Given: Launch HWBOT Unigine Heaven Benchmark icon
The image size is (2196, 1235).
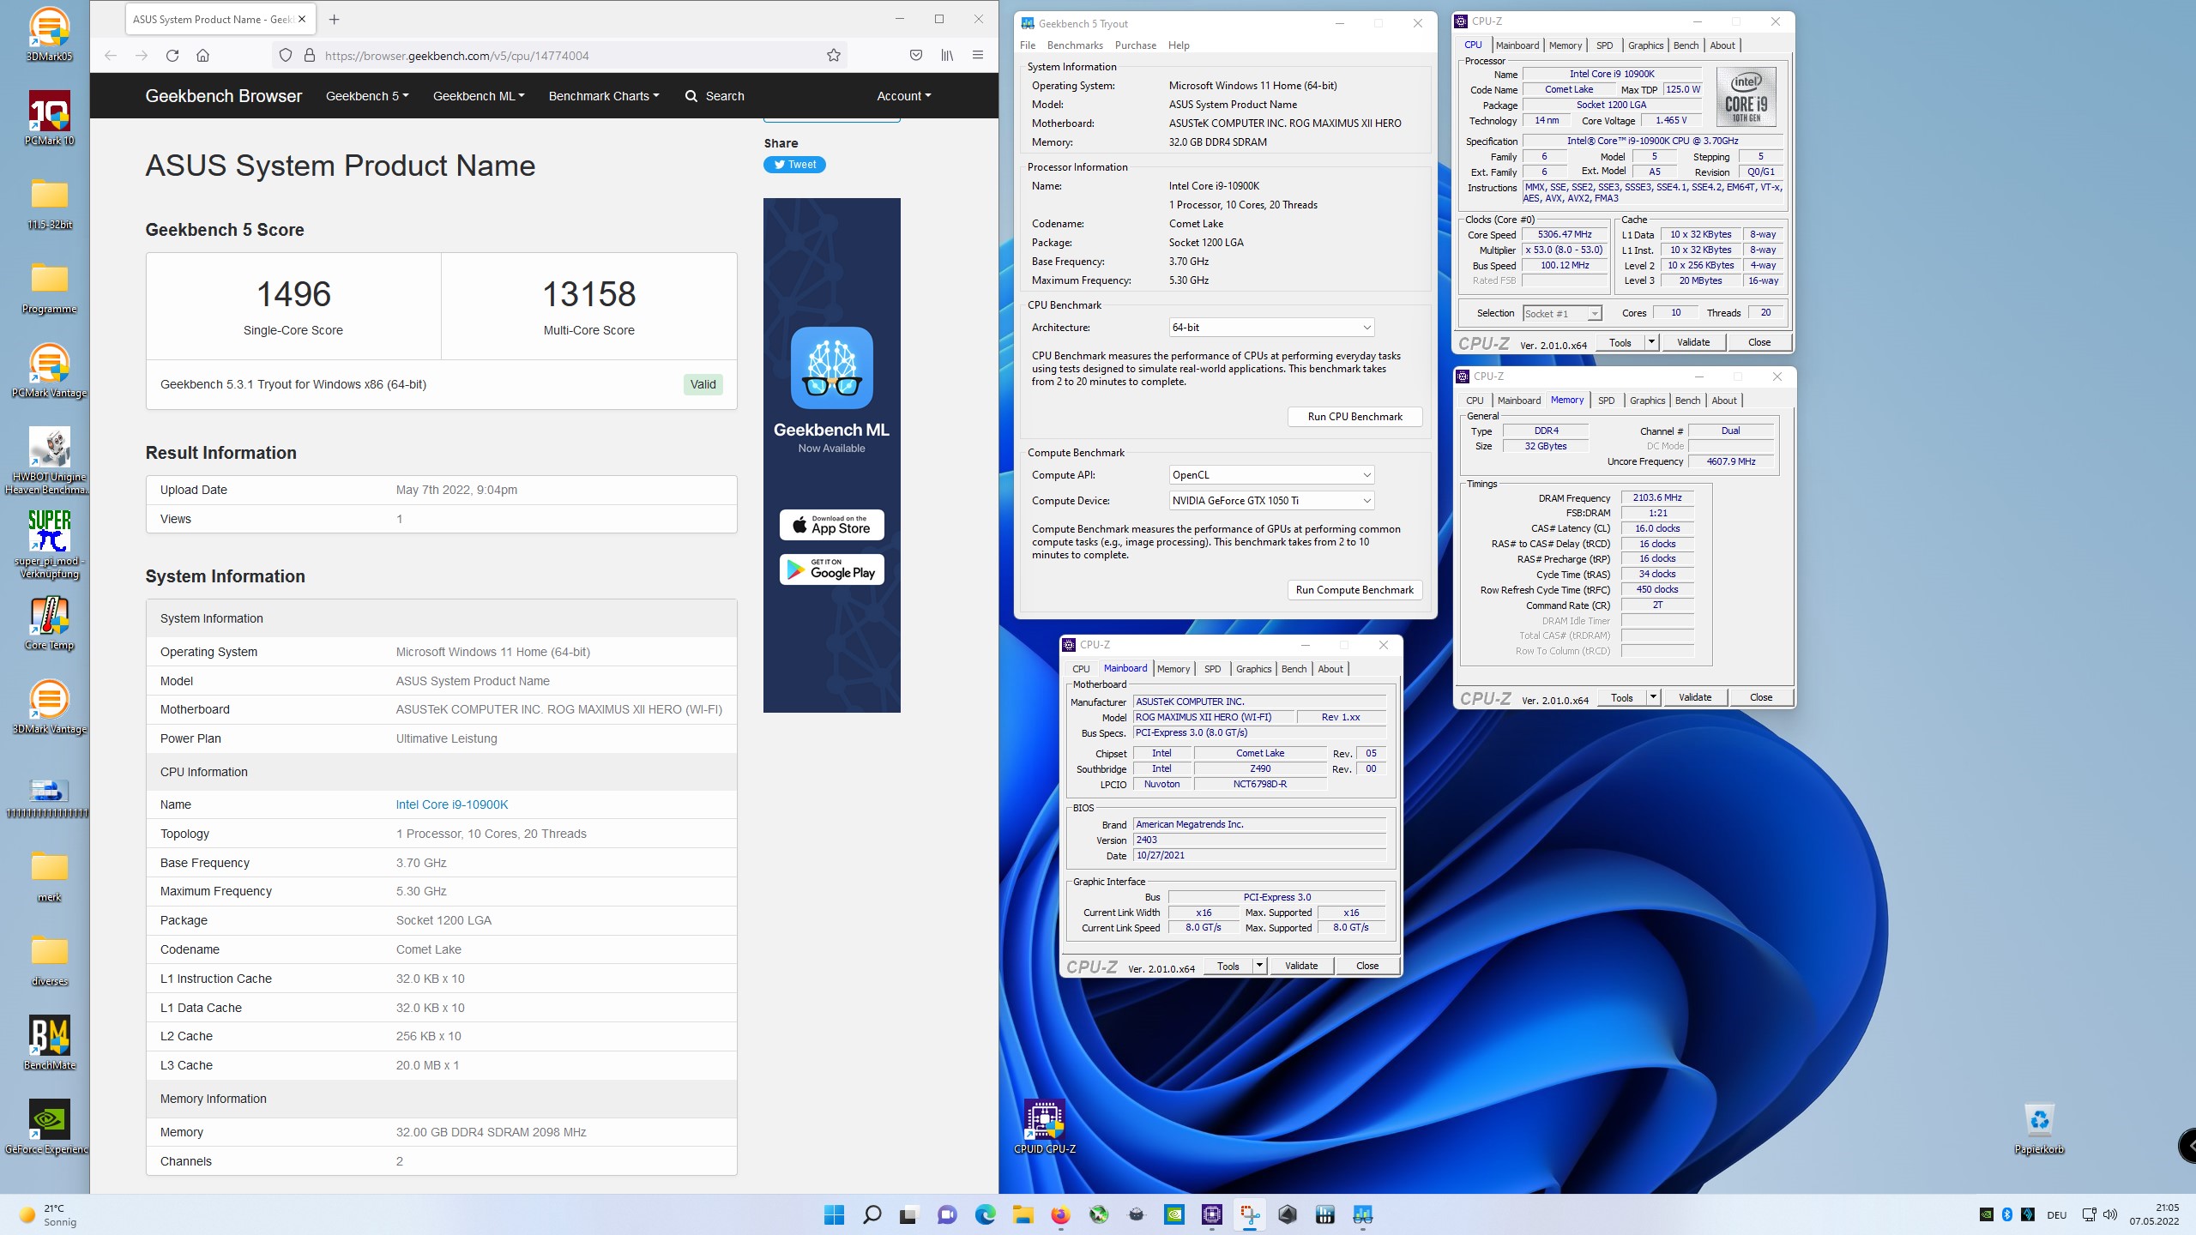Looking at the screenshot, I should click(x=49, y=461).
